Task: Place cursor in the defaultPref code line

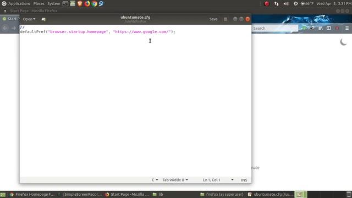Action: click(x=97, y=32)
